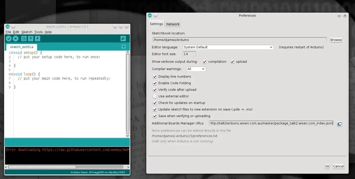
Task: Click the Additional Boards Manager URLs field
Action: point(271,123)
